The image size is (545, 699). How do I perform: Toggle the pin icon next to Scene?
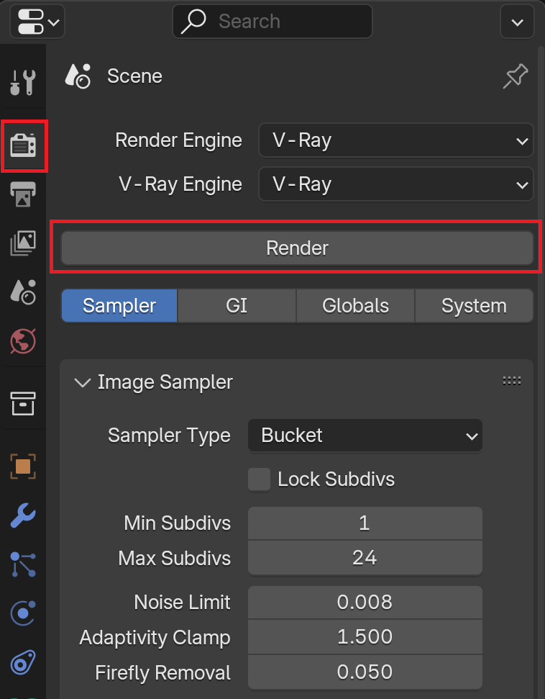pos(516,76)
